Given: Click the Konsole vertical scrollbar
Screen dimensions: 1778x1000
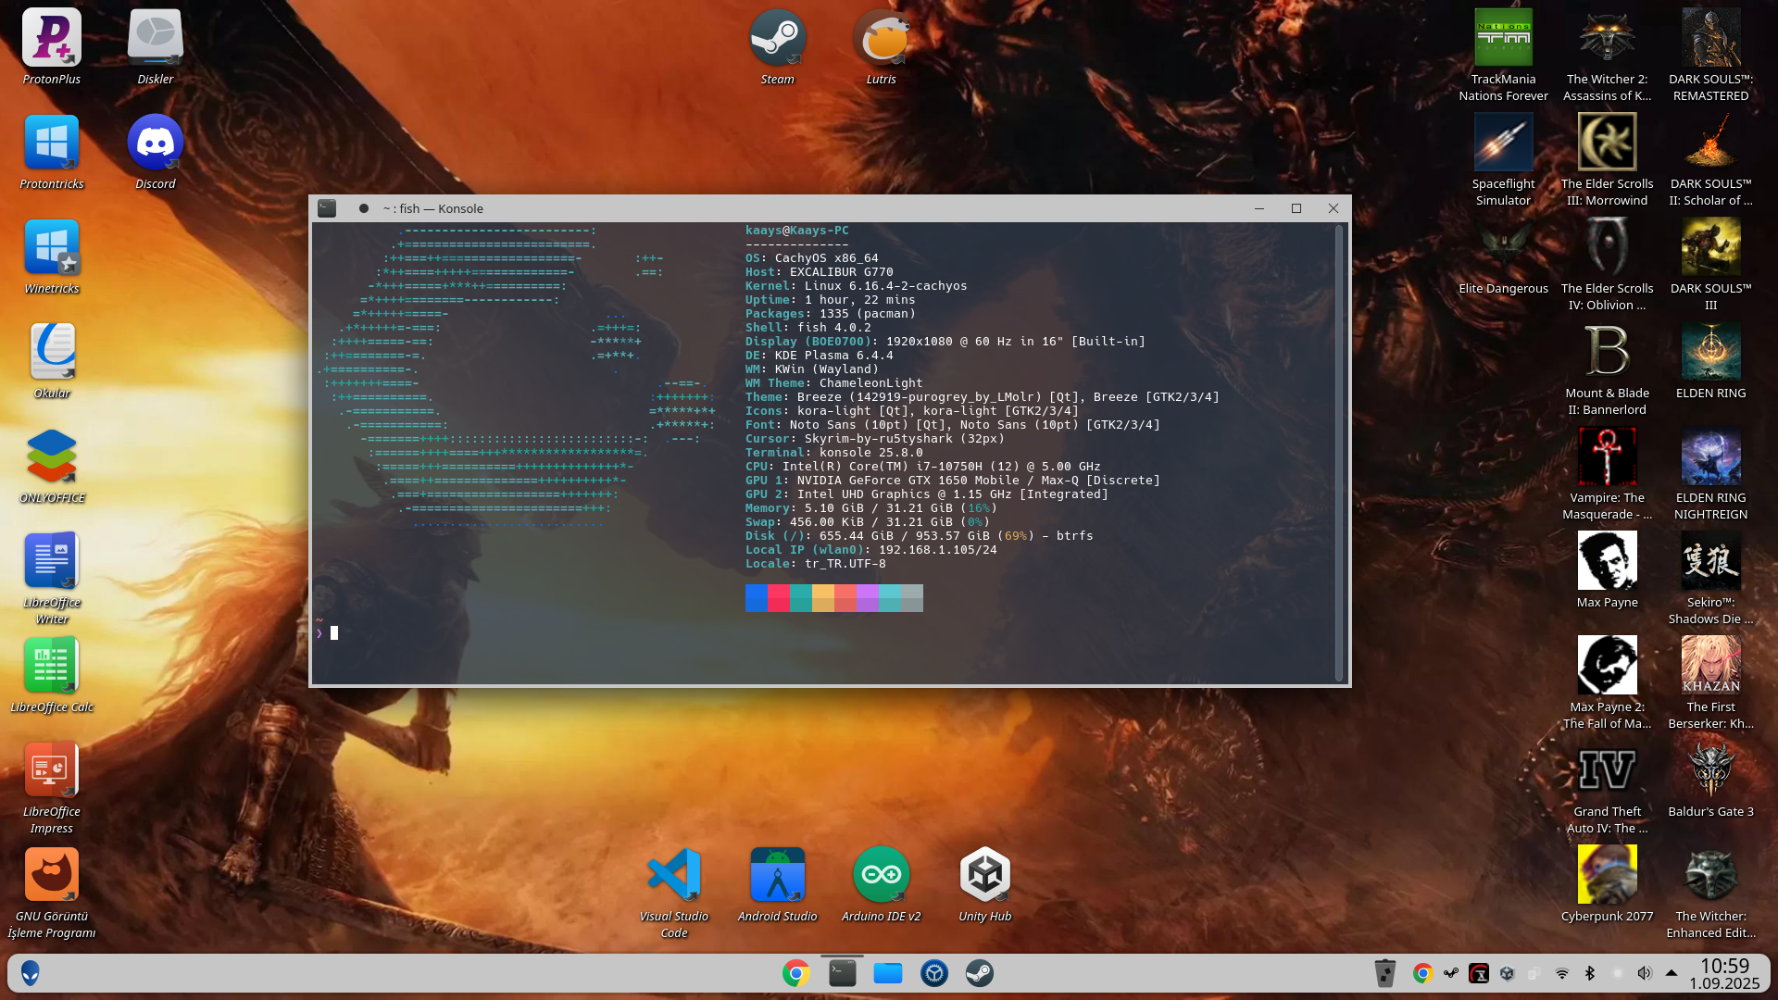Looking at the screenshot, I should [1339, 453].
